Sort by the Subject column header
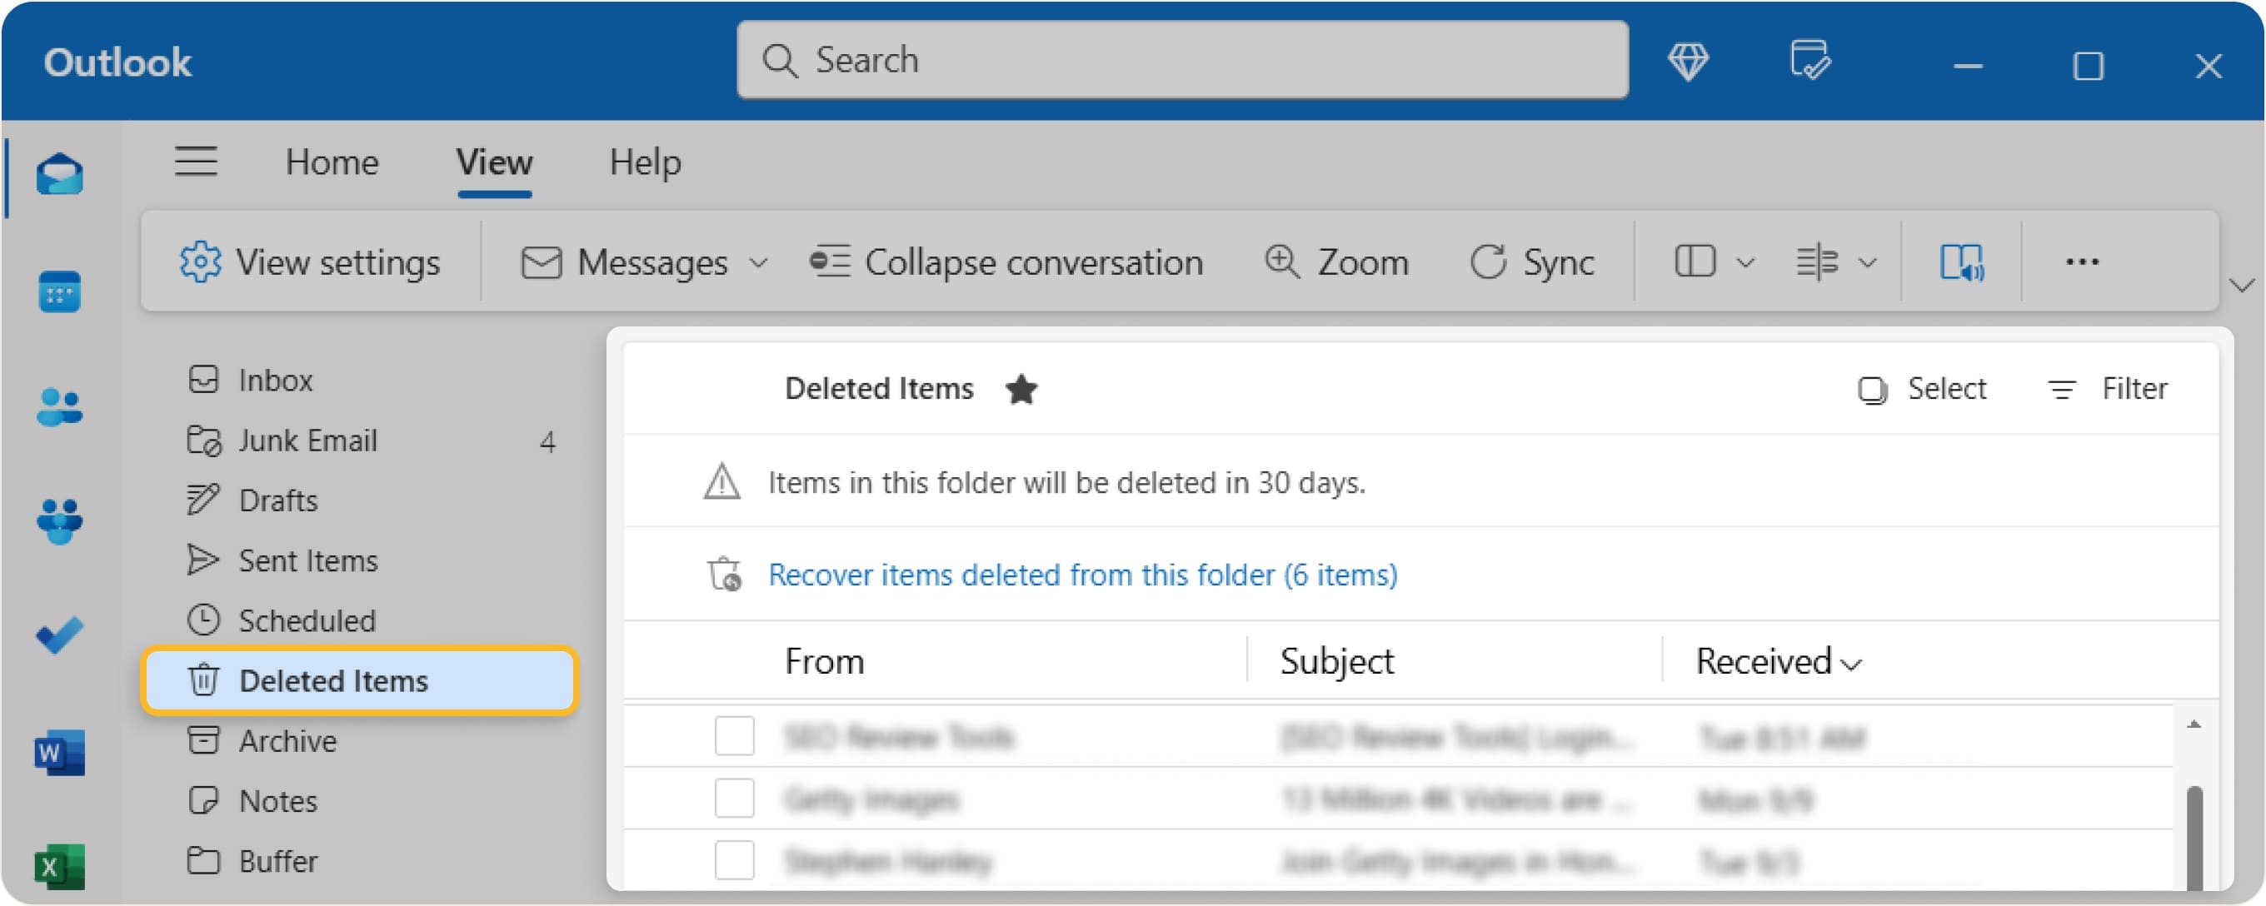The image size is (2266, 906). tap(1336, 661)
